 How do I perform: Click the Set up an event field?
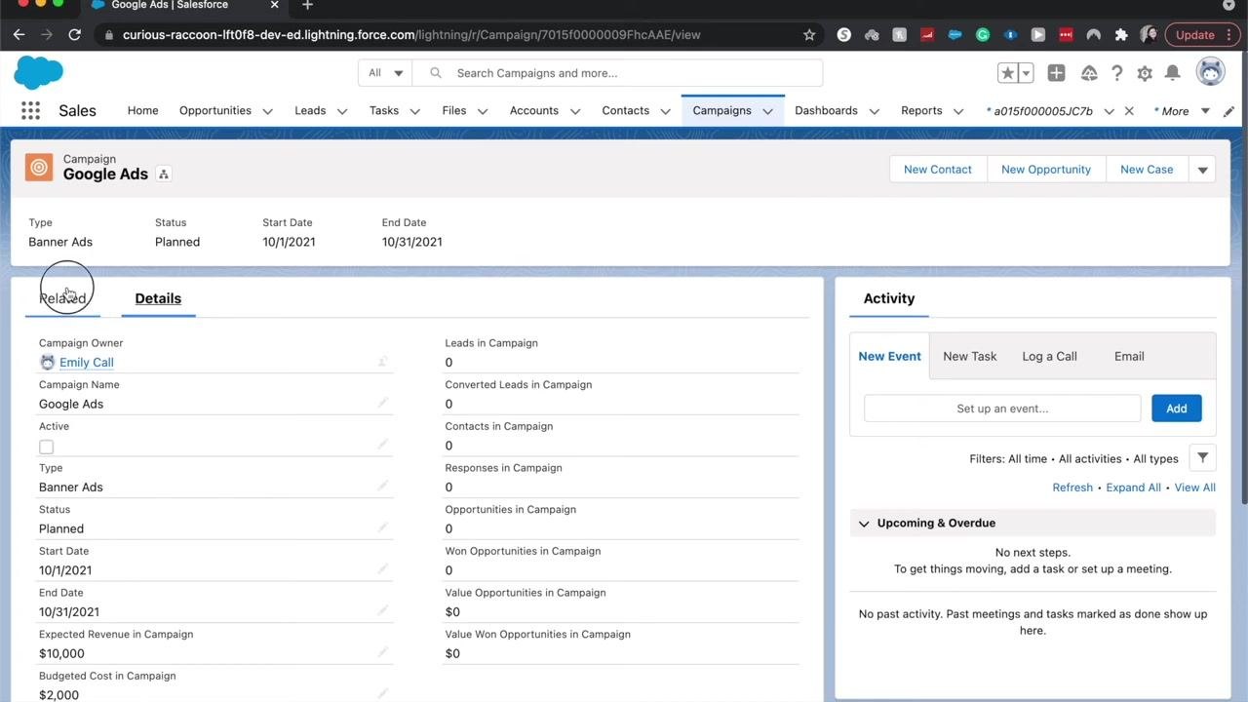pyautogui.click(x=1002, y=409)
